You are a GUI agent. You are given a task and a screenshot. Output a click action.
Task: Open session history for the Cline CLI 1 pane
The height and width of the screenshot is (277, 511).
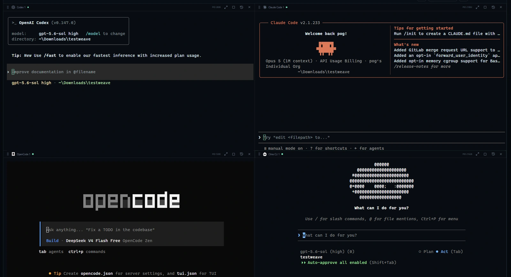click(493, 154)
